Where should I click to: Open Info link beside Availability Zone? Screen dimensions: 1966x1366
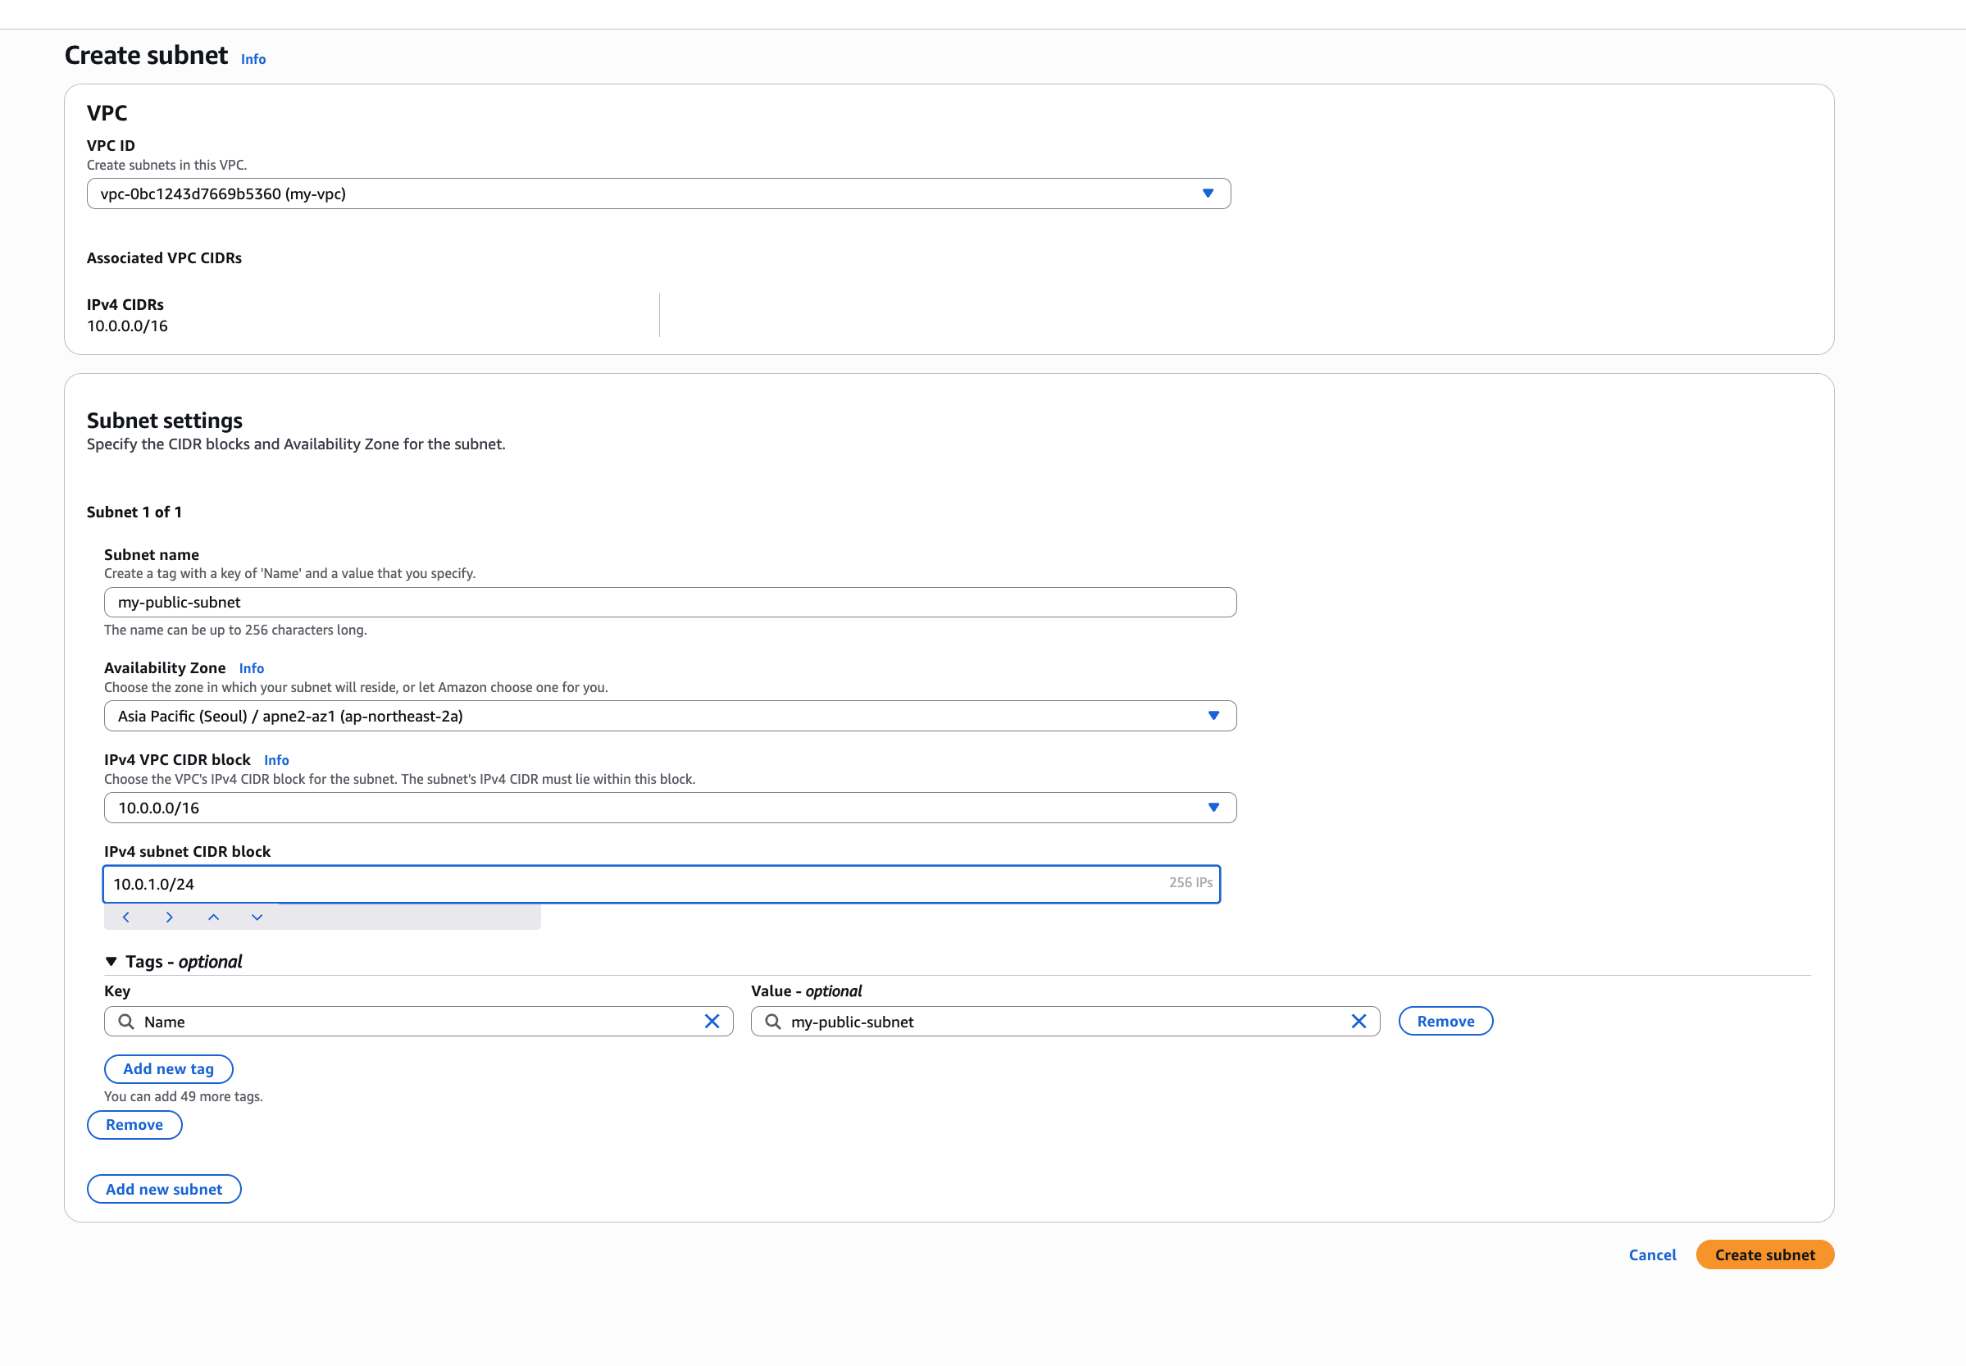tap(251, 668)
